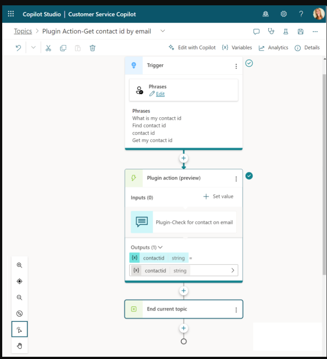Add node below End current topic

[183, 328]
